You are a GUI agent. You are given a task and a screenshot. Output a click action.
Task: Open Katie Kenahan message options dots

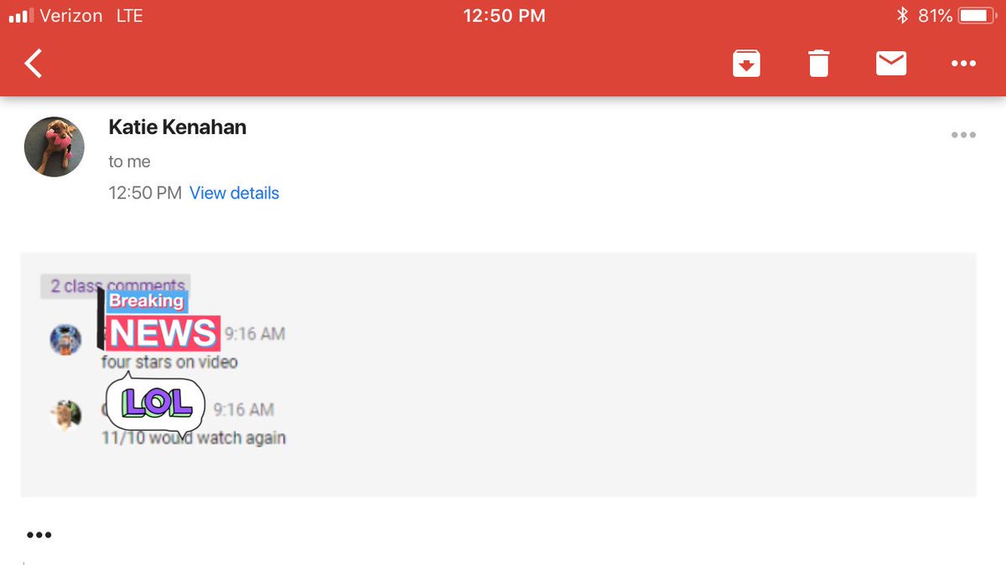click(x=963, y=135)
